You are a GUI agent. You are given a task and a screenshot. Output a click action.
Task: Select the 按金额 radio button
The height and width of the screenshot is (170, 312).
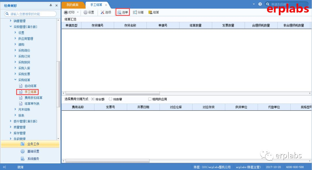coord(93,99)
